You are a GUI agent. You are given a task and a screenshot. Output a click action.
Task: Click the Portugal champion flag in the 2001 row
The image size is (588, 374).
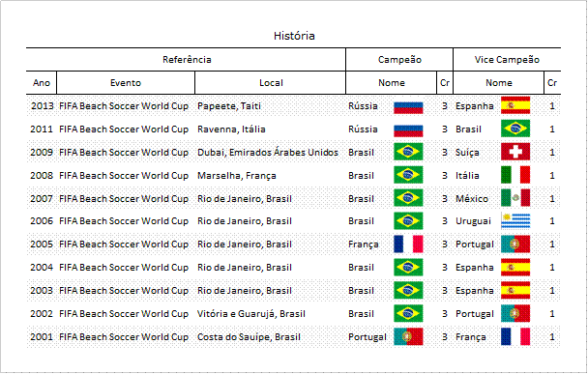[408, 336]
